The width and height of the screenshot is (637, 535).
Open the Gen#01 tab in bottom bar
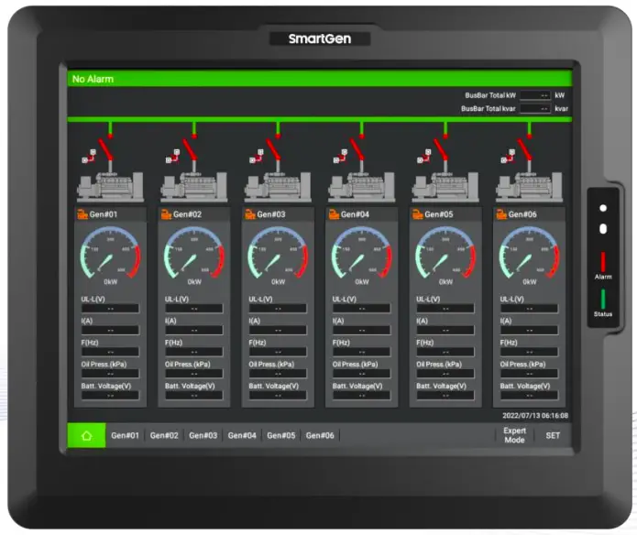click(x=126, y=435)
